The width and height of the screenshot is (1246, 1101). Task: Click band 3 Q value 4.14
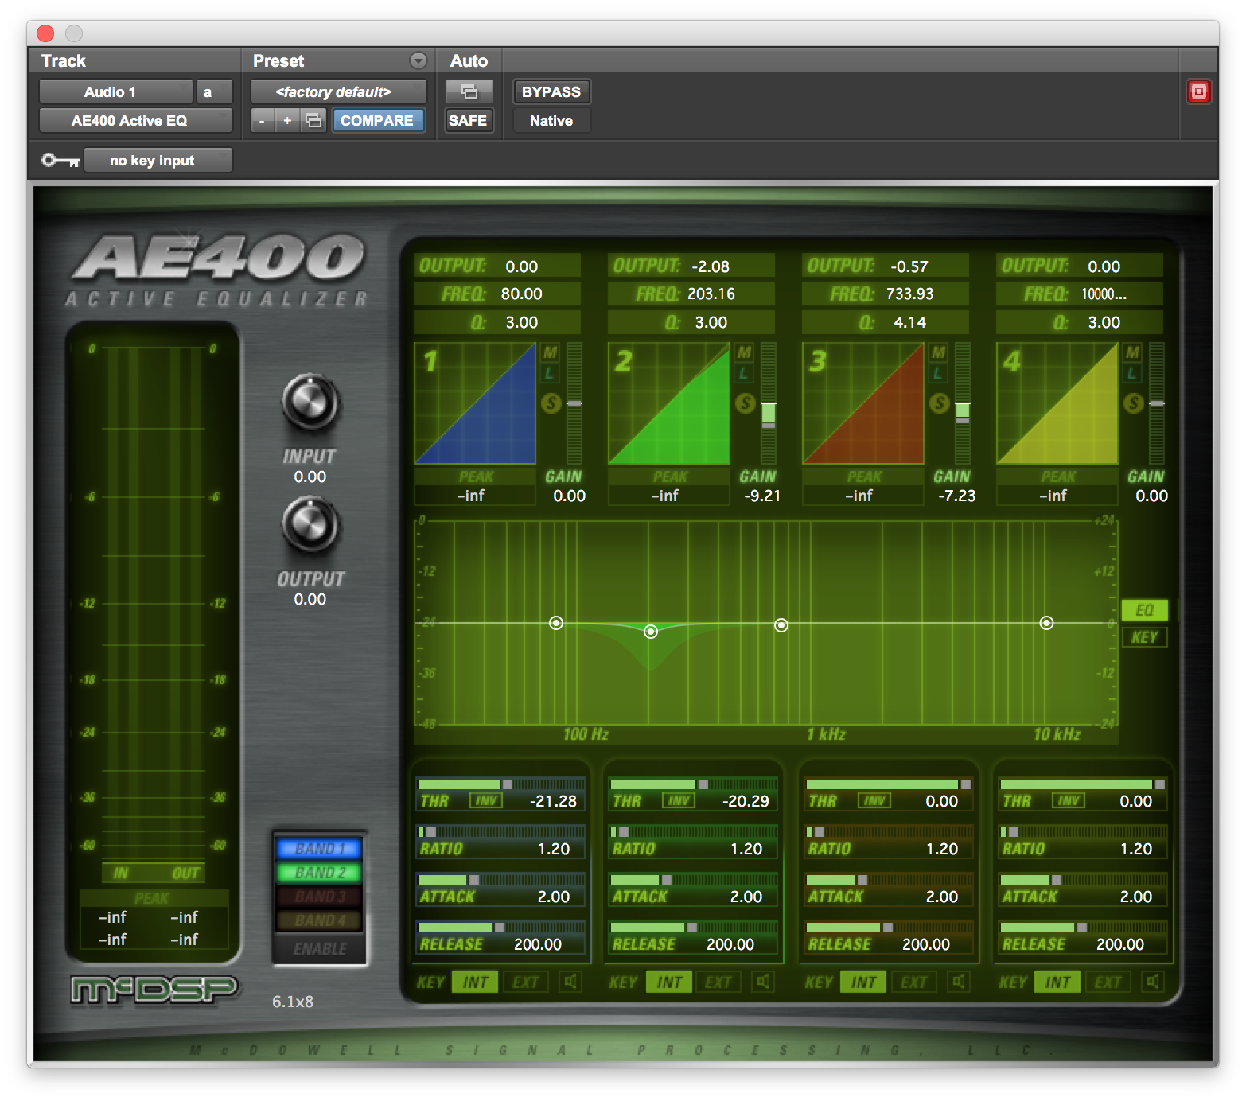coord(910,322)
